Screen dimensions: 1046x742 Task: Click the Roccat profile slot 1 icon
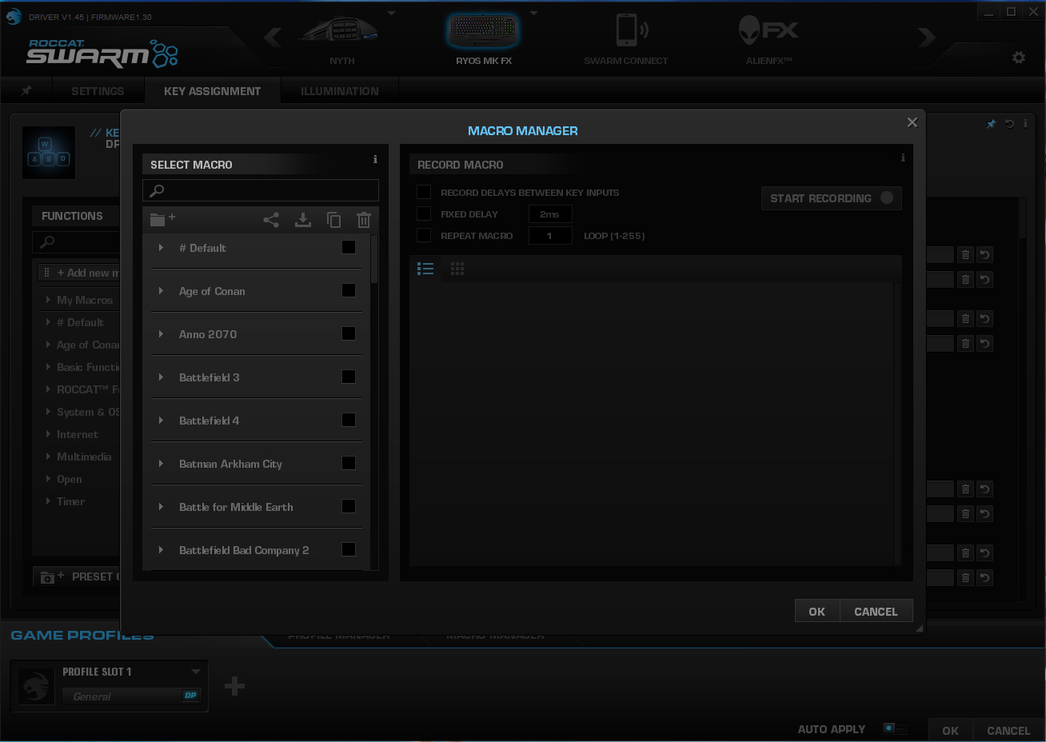[x=36, y=686]
